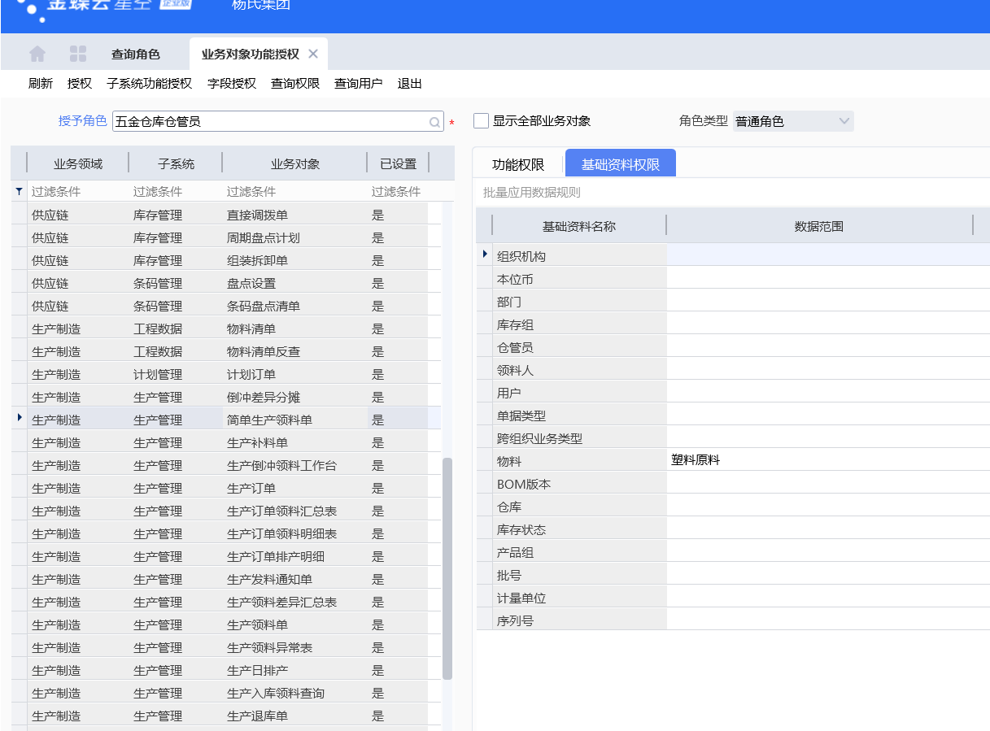This screenshot has height=731, width=990.
Task: Click the 数据范围 column header
Action: 819,227
